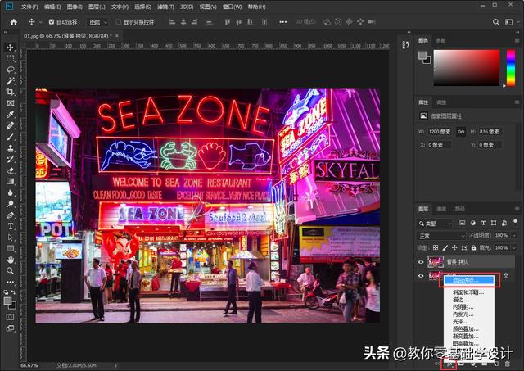Open the 类型 layer filter dropdown
The image size is (524, 371).
435,224
